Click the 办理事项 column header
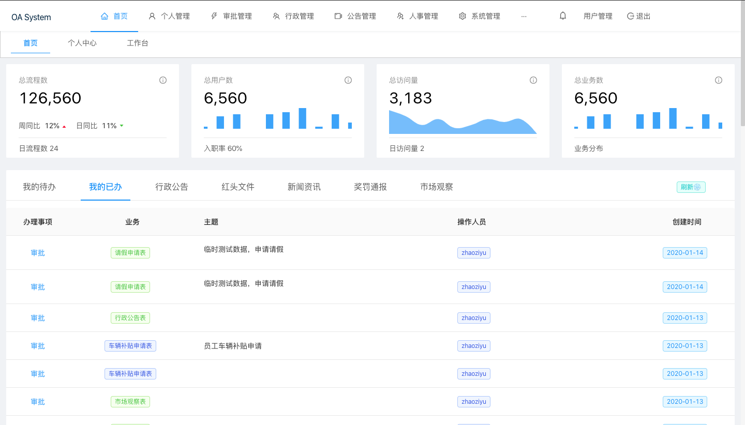This screenshot has height=425, width=745. click(38, 222)
